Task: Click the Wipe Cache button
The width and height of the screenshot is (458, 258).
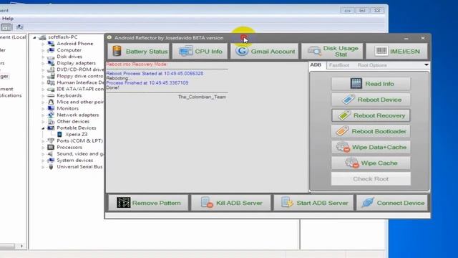Action: tap(371, 163)
